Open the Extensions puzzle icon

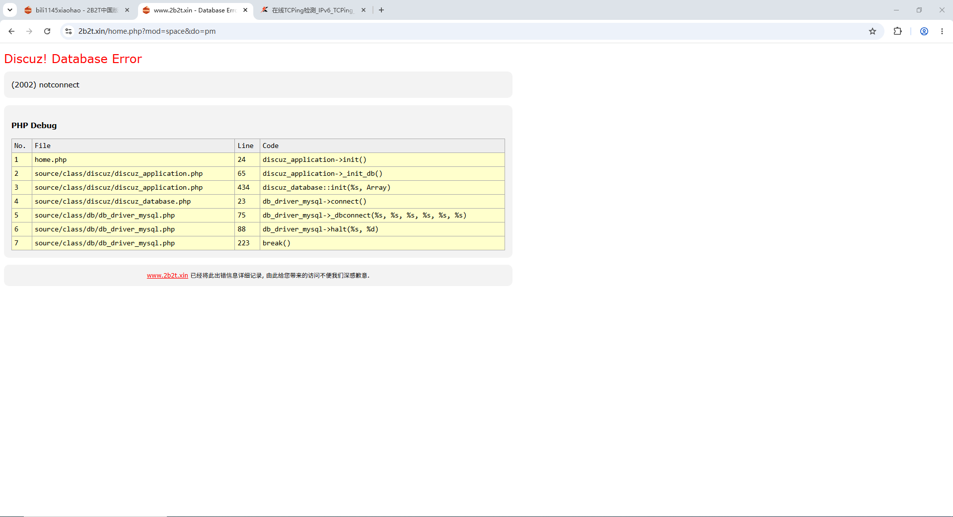pos(897,31)
